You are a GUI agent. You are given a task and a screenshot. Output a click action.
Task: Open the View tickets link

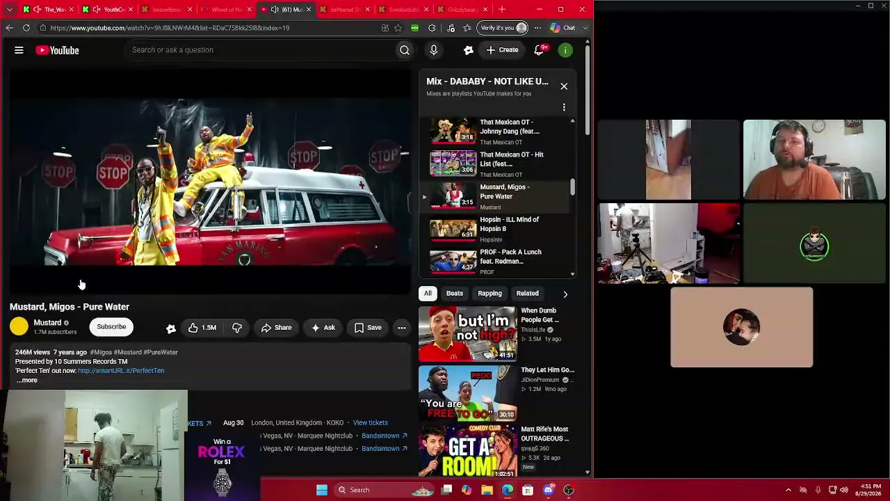pos(370,422)
